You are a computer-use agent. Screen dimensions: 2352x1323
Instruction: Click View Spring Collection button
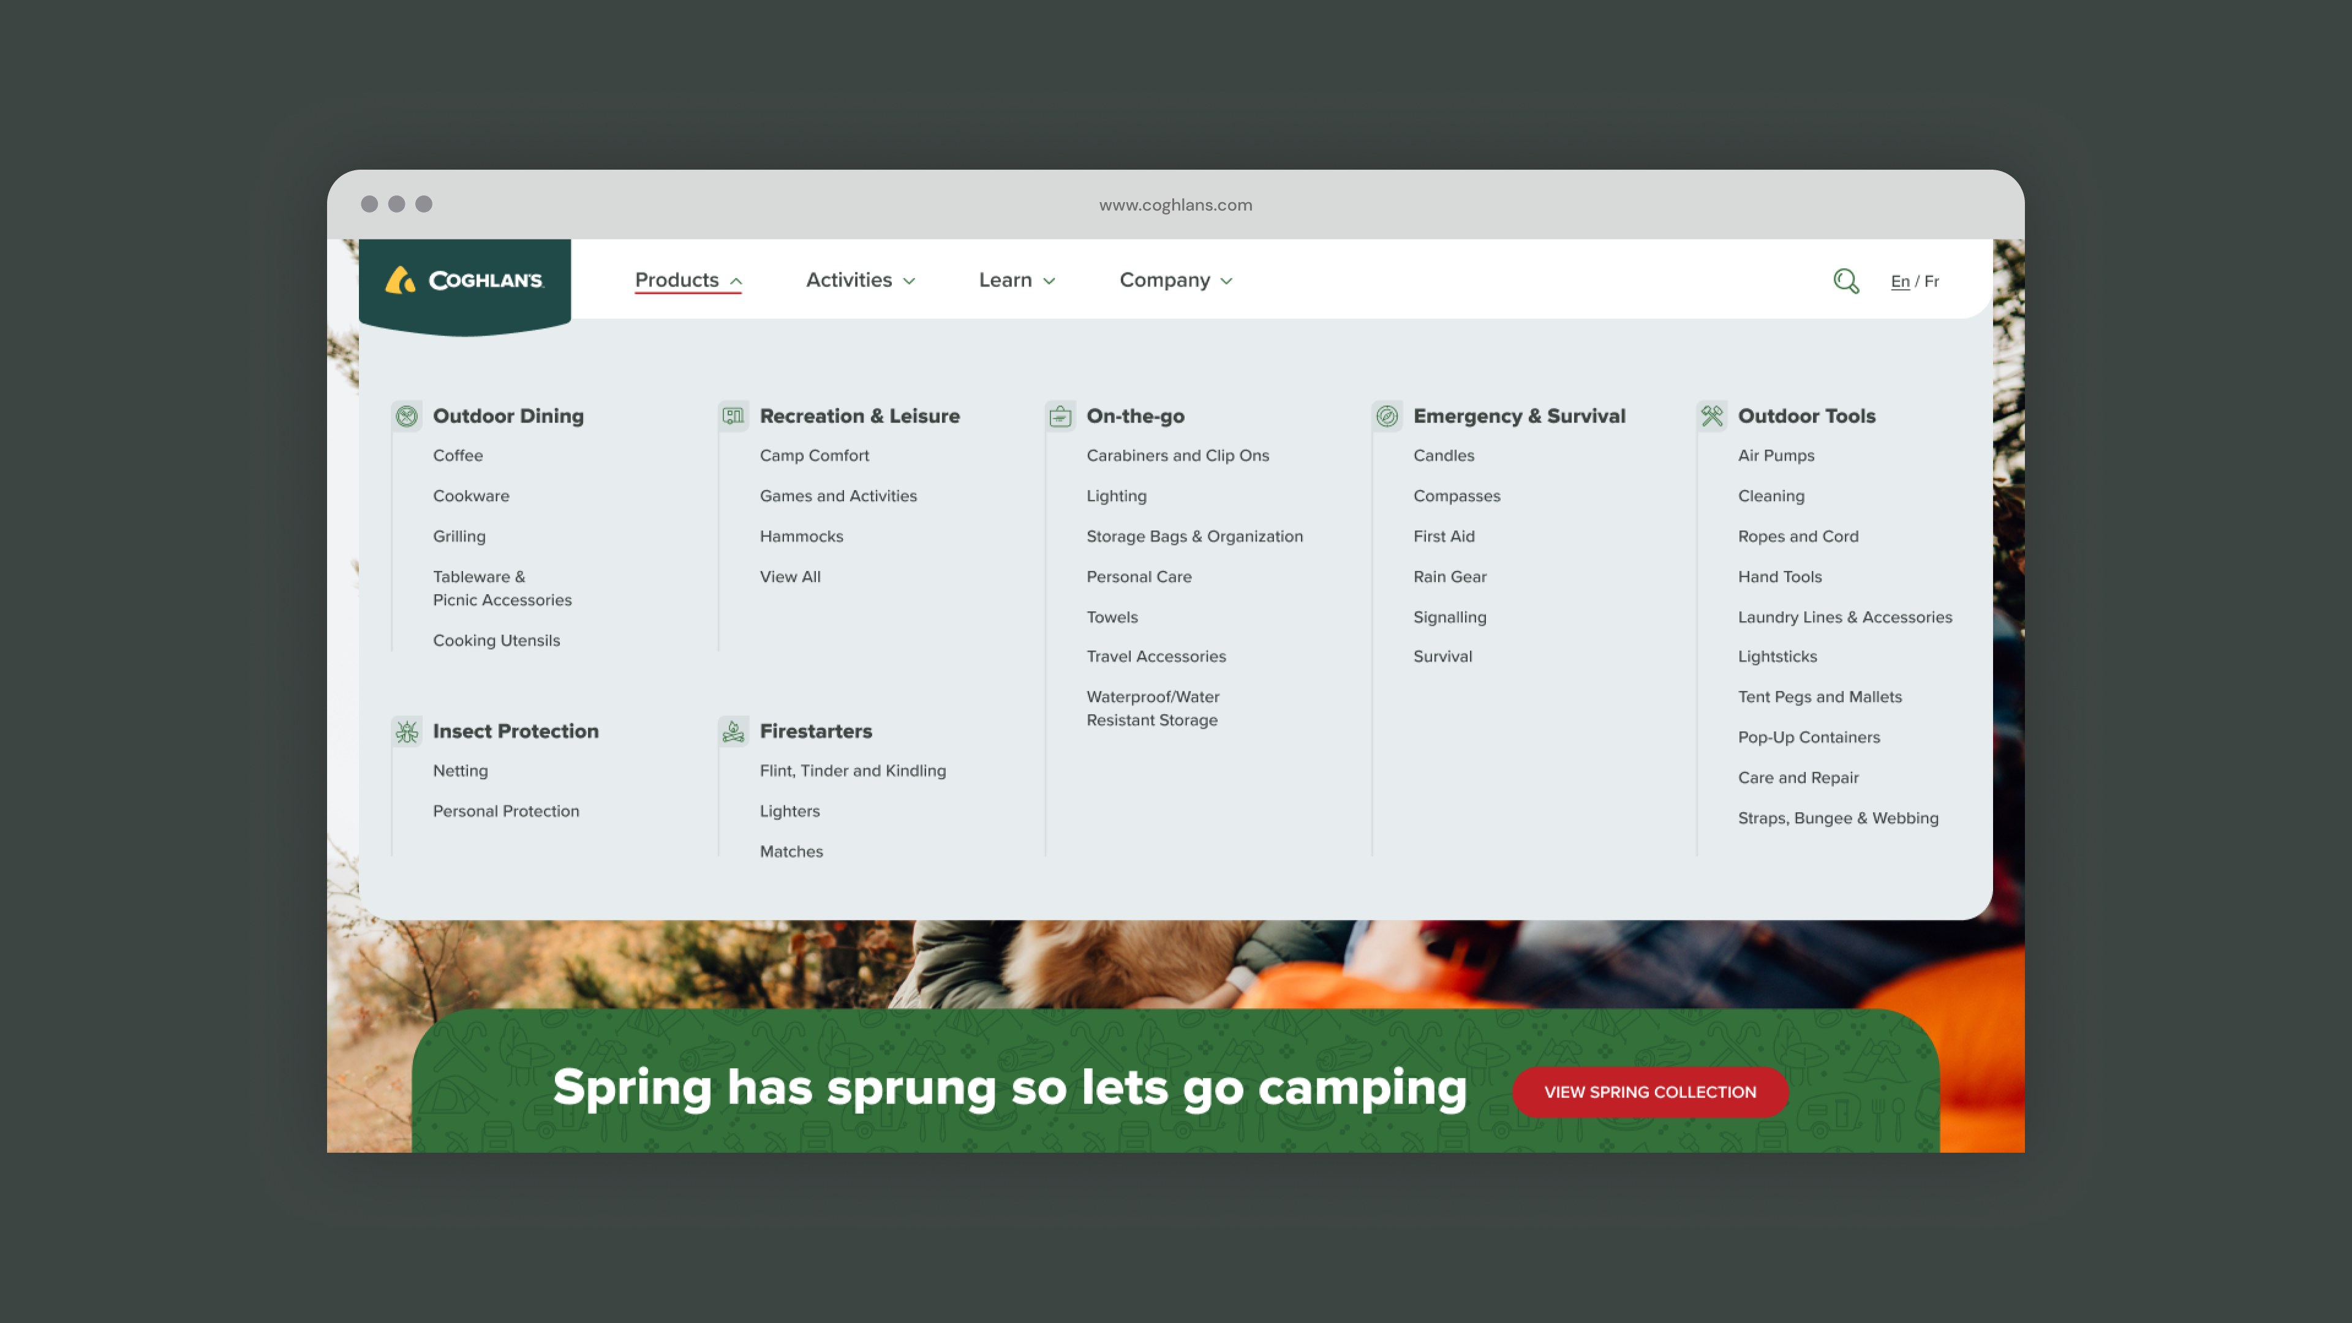click(x=1650, y=1092)
